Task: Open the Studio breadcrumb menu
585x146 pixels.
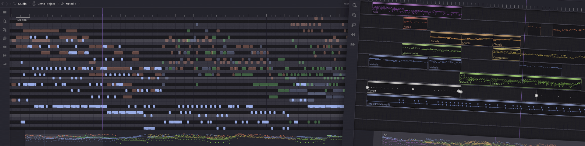Action: pyautogui.click(x=22, y=4)
